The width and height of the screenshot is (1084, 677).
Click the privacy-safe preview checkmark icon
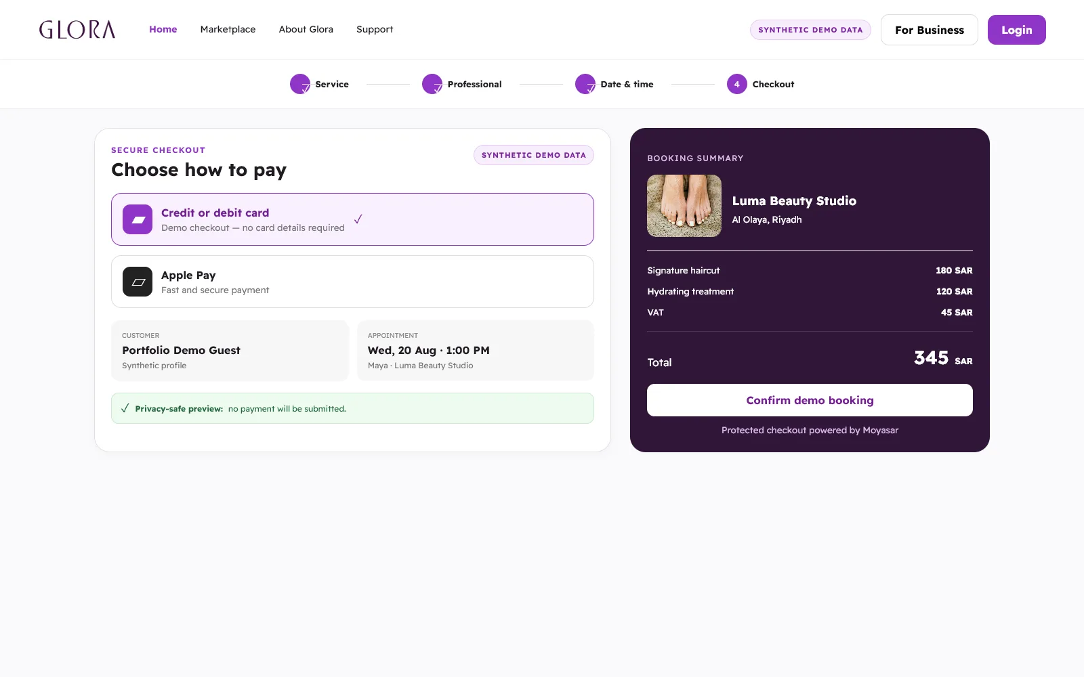(125, 408)
